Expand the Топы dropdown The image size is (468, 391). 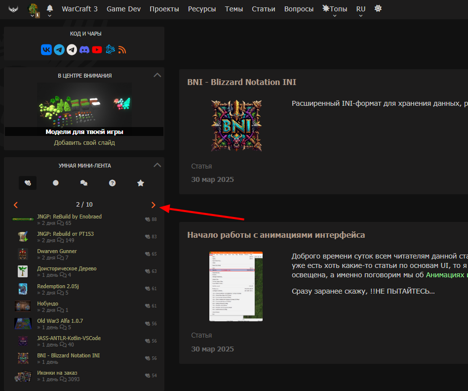(335, 9)
